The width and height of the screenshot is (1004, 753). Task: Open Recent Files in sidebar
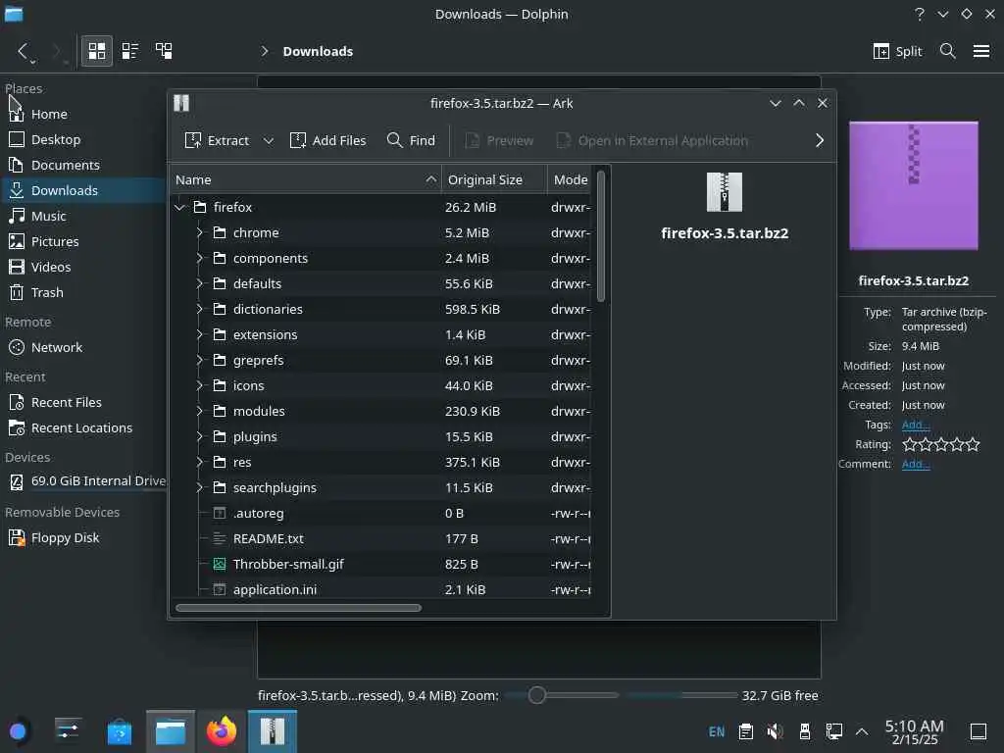pos(83,402)
